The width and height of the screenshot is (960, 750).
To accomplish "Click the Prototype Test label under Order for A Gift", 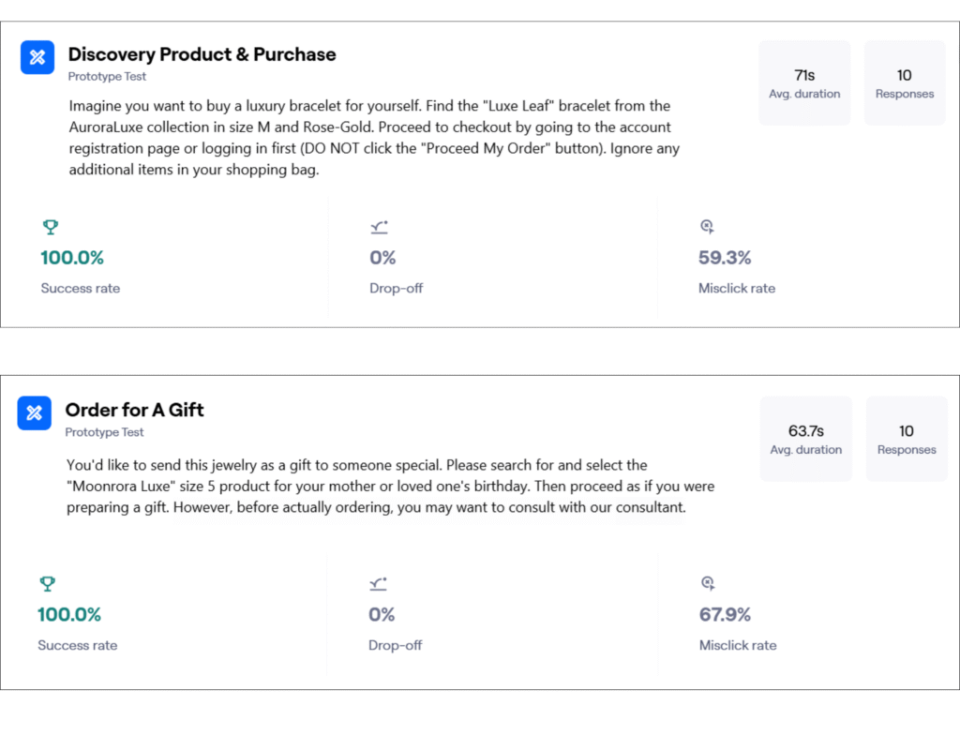I will pyautogui.click(x=104, y=432).
